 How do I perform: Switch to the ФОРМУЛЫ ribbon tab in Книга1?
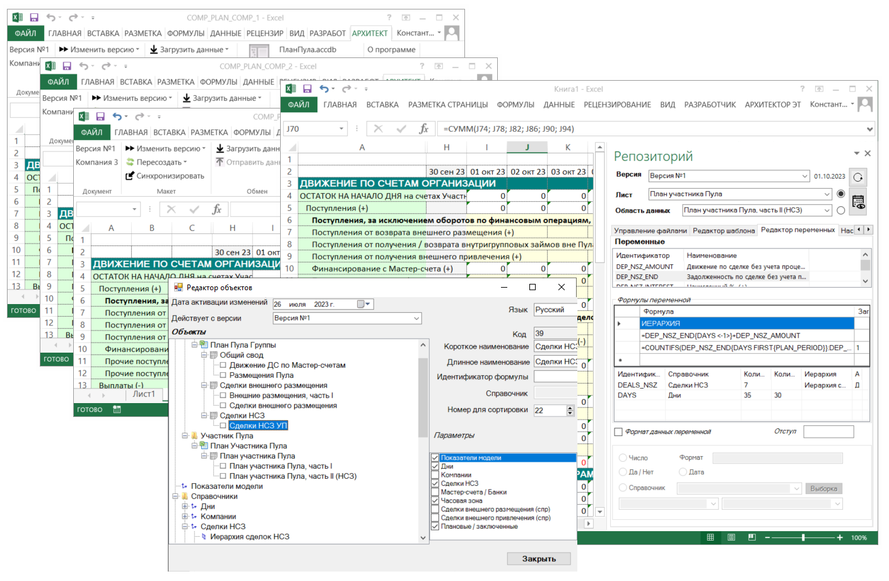pyautogui.click(x=515, y=105)
